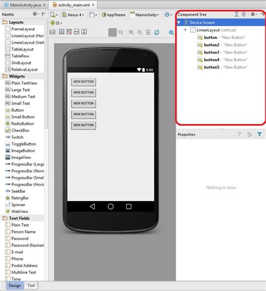
Task: Collapse all in Component Tree
Action: click(244, 14)
